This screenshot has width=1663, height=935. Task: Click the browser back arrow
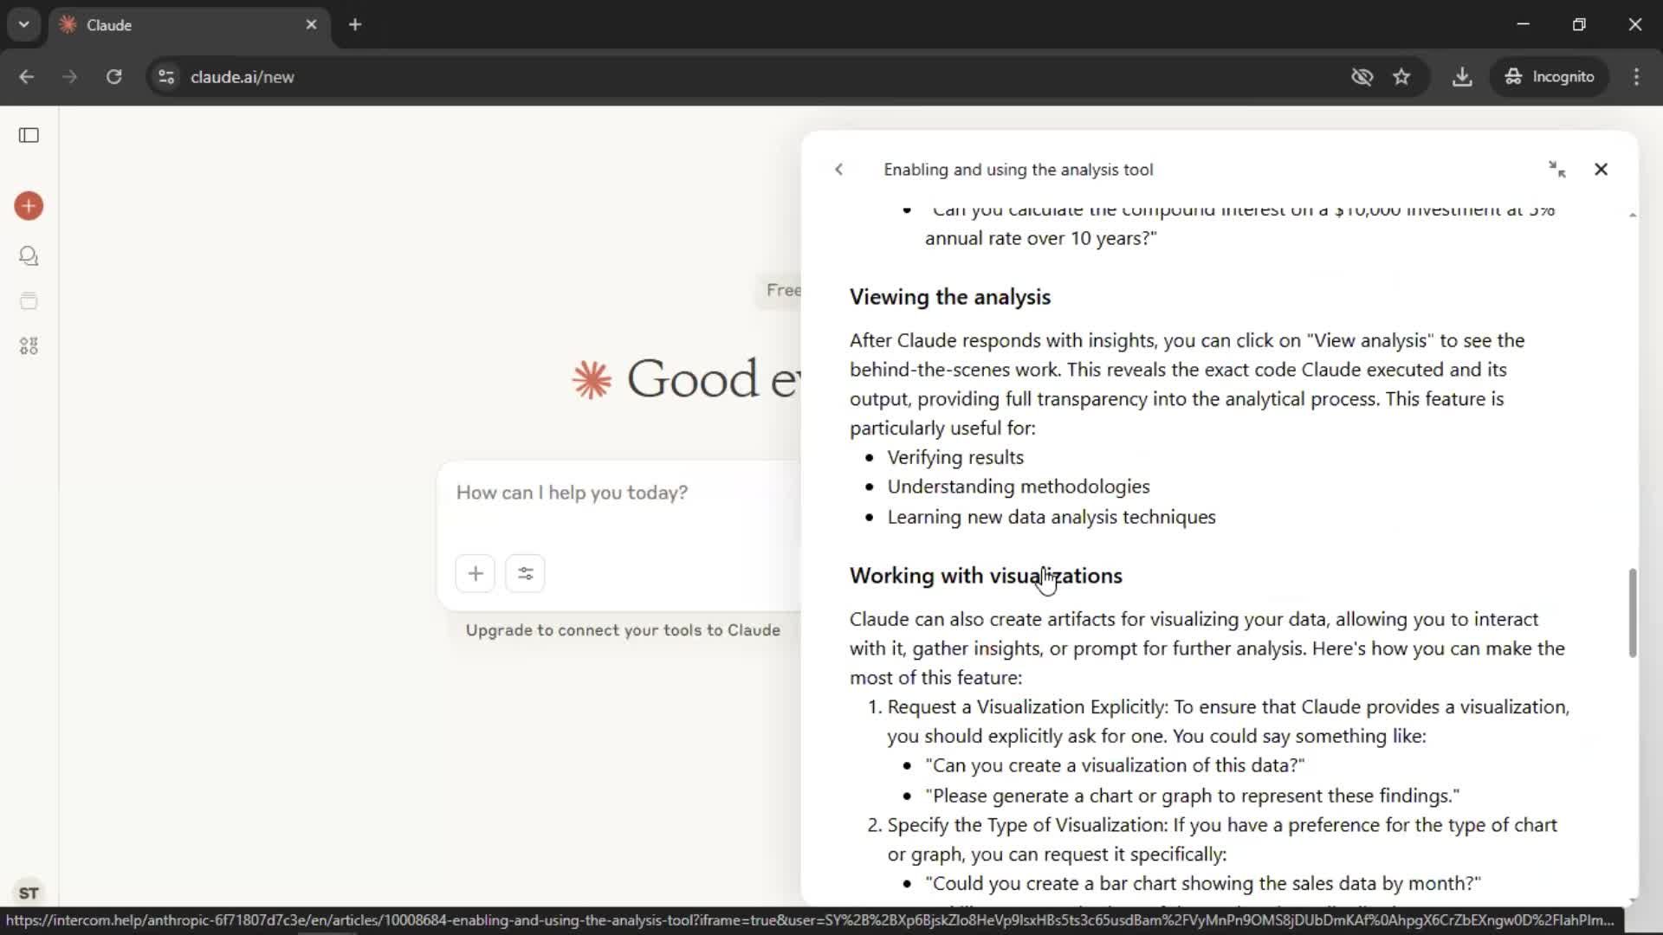tap(27, 77)
